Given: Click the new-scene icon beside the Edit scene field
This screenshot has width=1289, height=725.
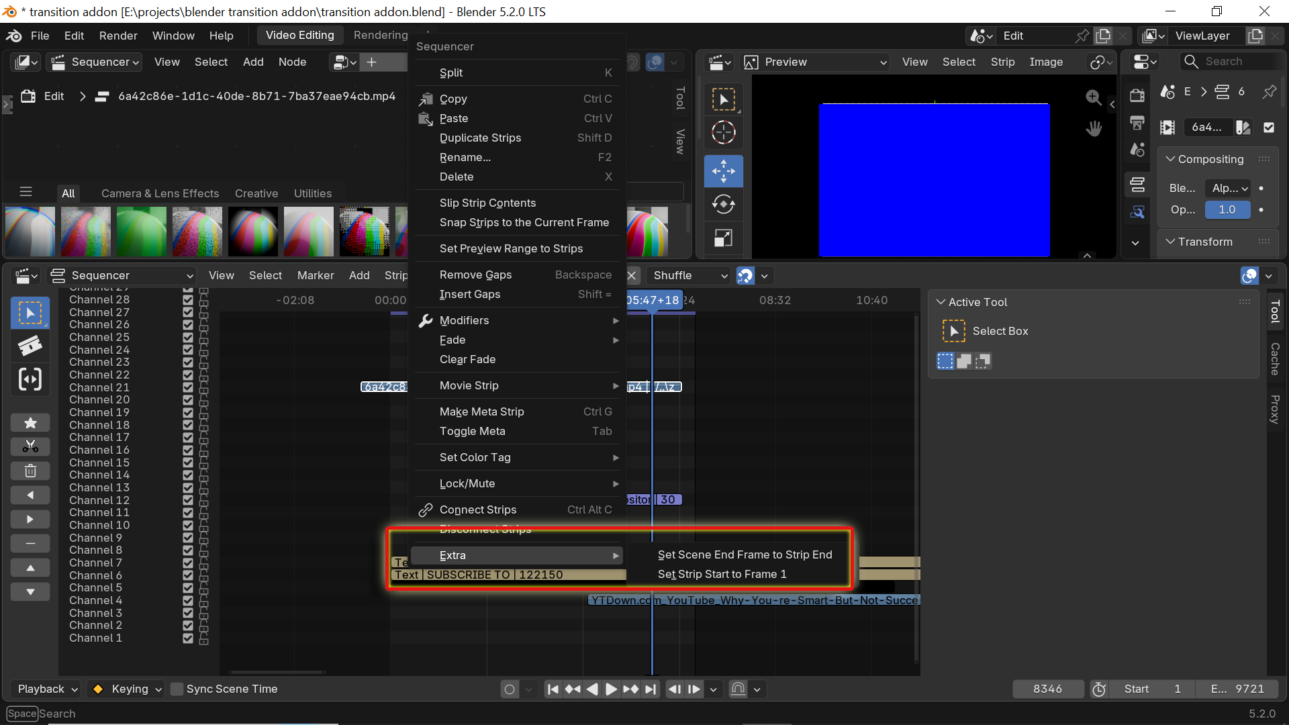Looking at the screenshot, I should (1103, 36).
